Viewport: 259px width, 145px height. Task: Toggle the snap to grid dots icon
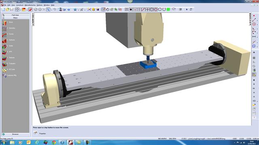[x=126, y=10]
